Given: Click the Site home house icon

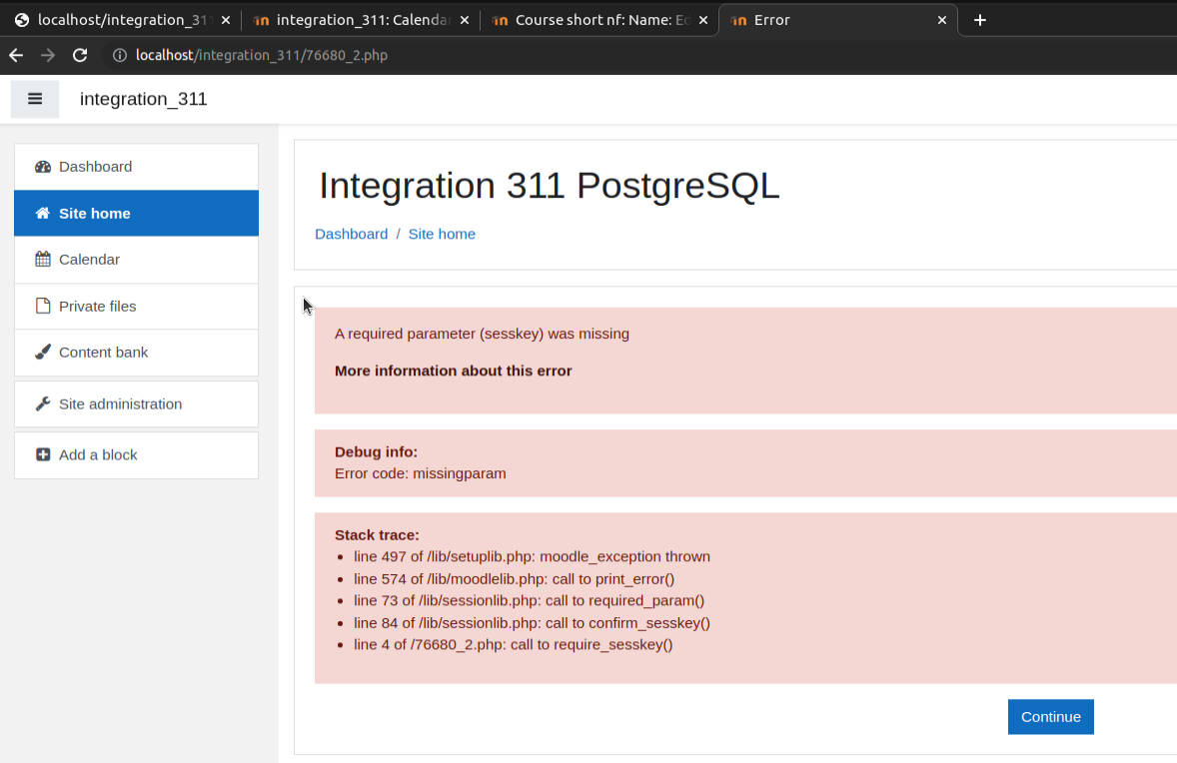Looking at the screenshot, I should (43, 213).
